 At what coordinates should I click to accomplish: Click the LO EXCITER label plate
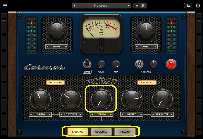(x=71, y=114)
